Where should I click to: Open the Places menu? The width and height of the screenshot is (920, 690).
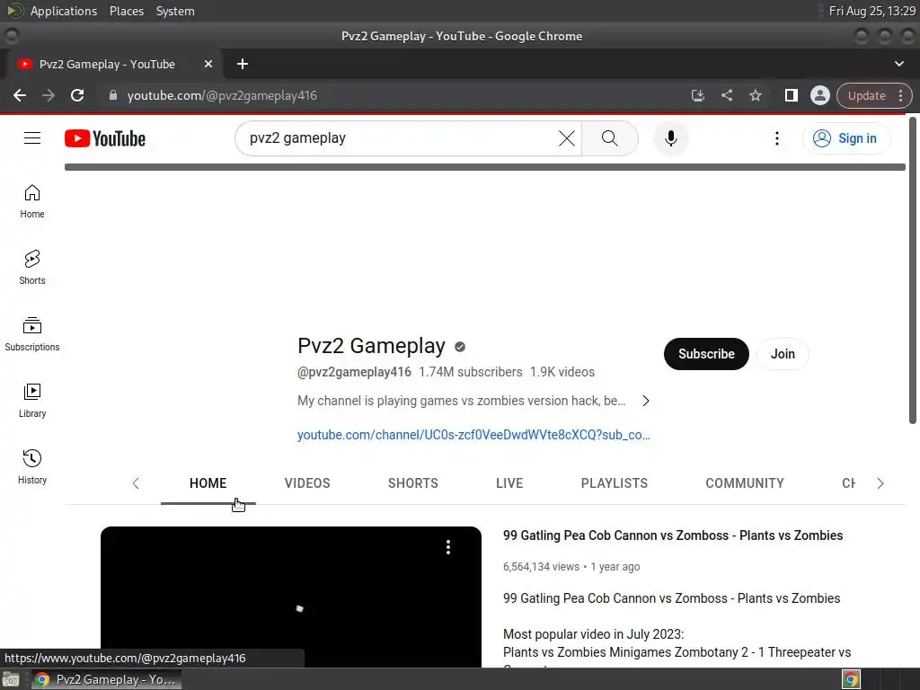tap(126, 11)
